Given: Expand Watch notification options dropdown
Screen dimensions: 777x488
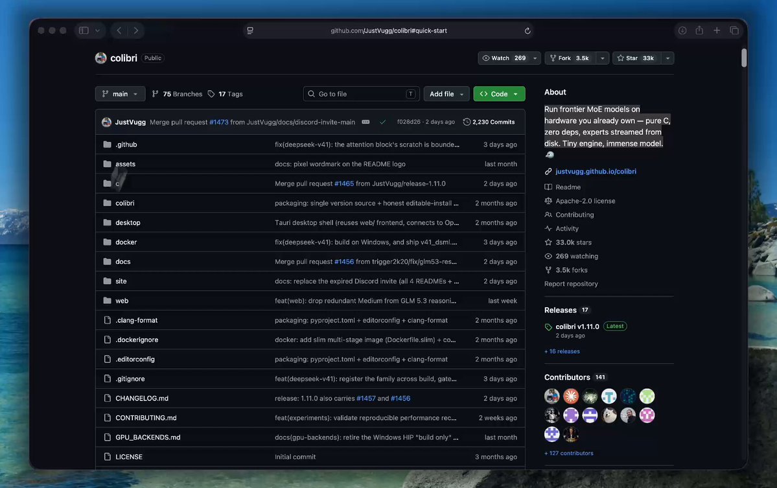Looking at the screenshot, I should click(x=535, y=58).
